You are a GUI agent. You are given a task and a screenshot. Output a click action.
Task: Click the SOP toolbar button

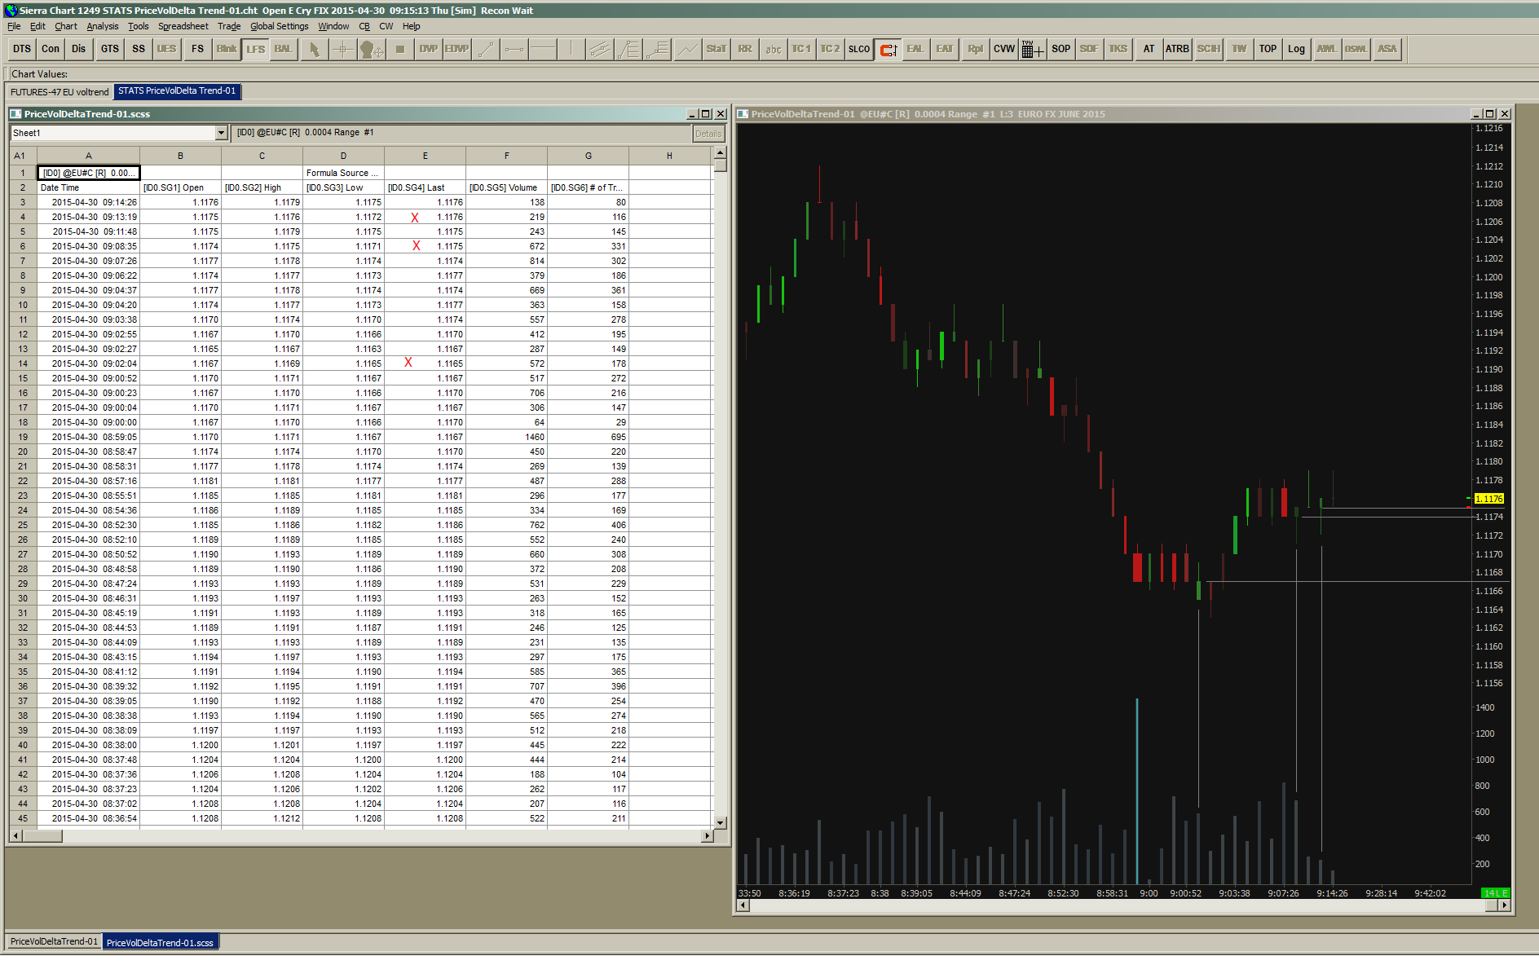coord(1061,49)
